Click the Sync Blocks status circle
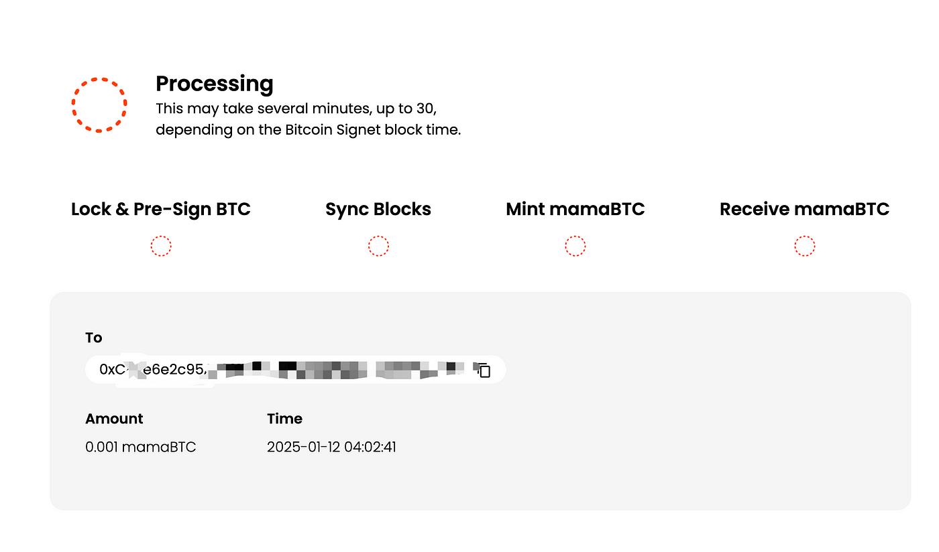 point(378,247)
